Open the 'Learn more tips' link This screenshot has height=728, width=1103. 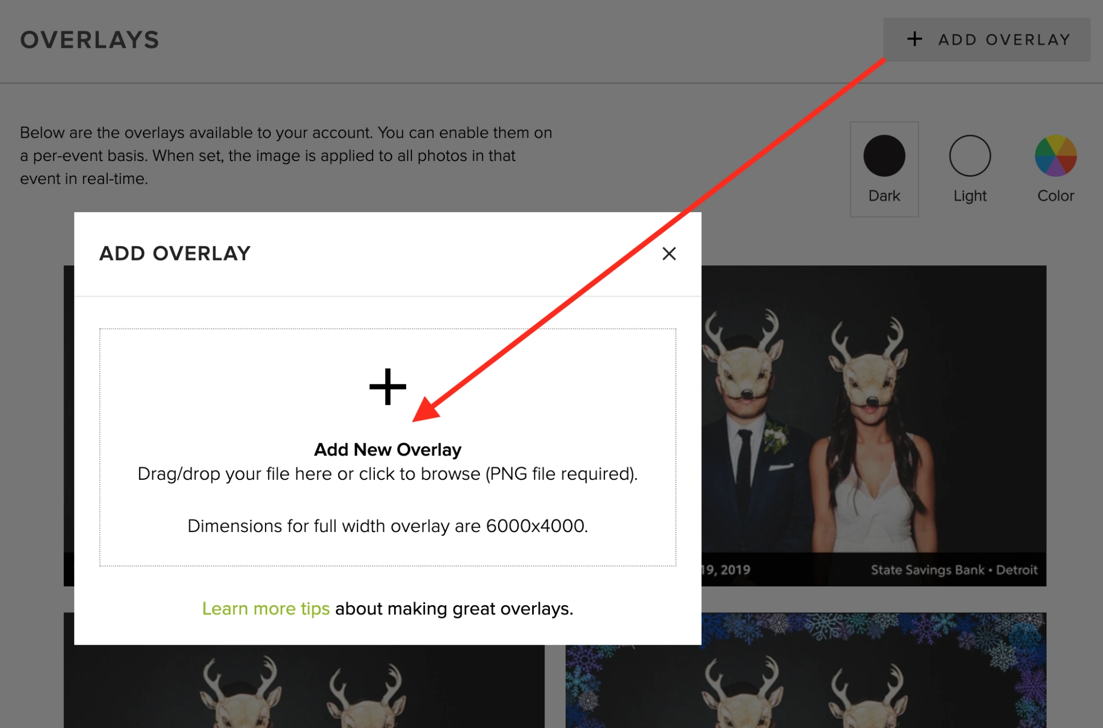pyautogui.click(x=266, y=608)
